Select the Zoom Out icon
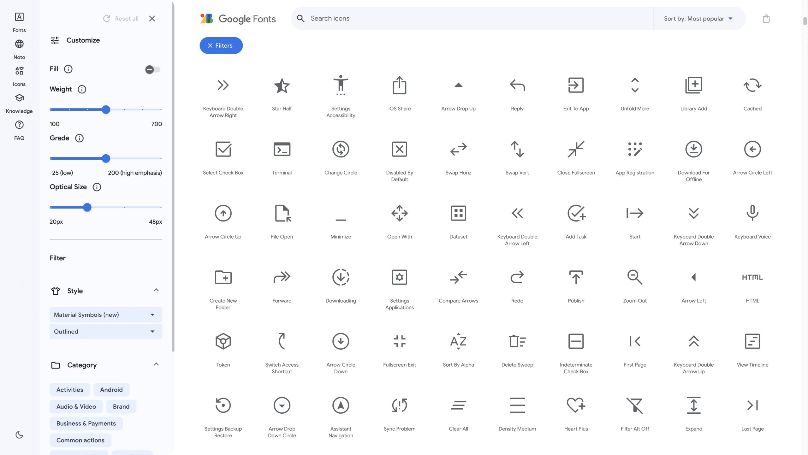This screenshot has width=808, height=455. click(x=634, y=277)
